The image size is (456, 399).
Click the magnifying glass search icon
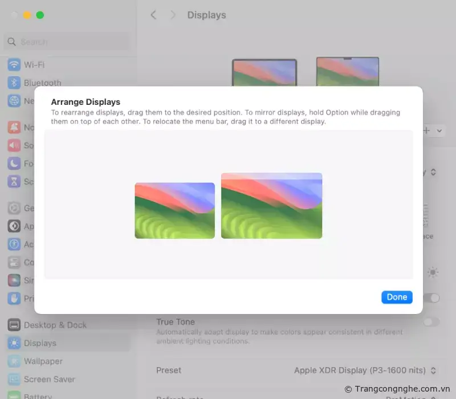tap(11, 42)
